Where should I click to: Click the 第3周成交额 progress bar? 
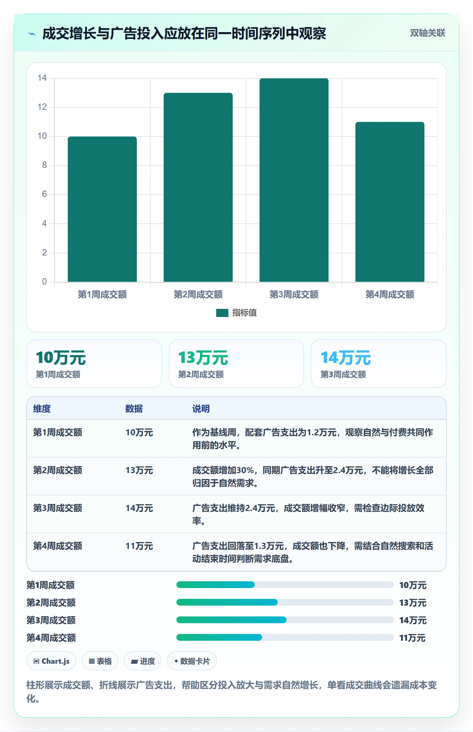[x=285, y=620]
